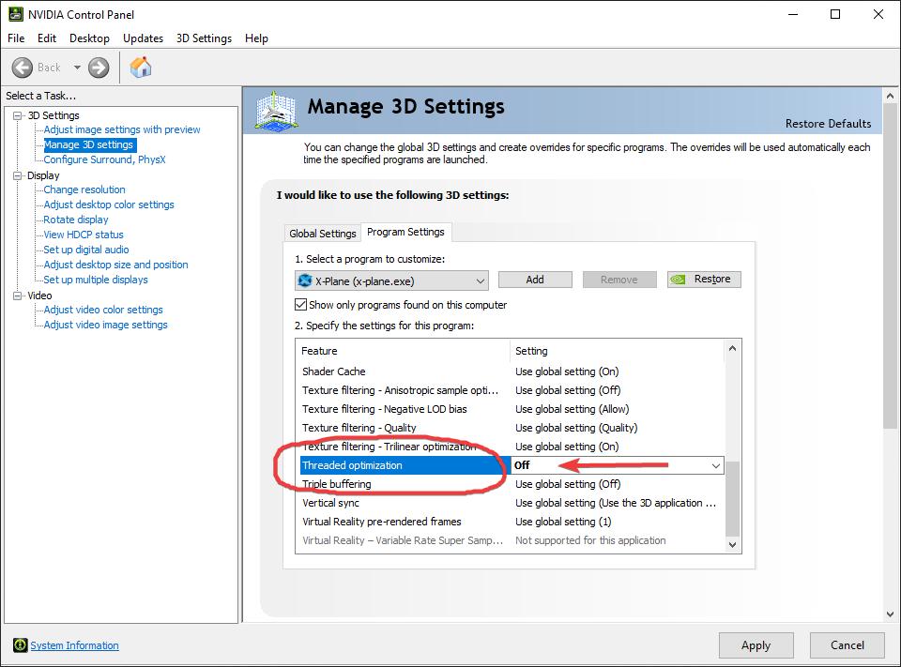The image size is (901, 667).
Task: Open Set up digital audio task
Action: [86, 250]
